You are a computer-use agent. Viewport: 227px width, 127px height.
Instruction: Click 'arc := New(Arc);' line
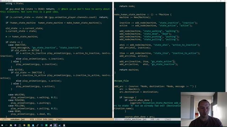(130, 89)
